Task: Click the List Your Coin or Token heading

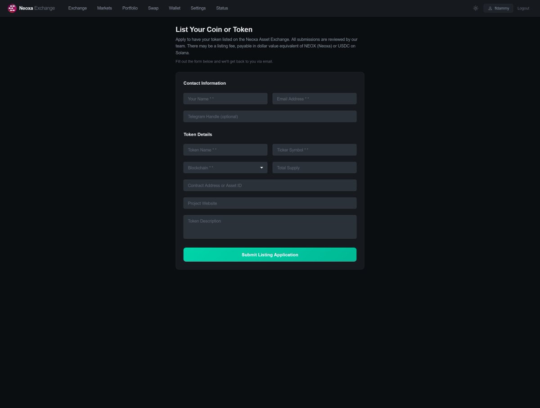Action: [214, 30]
